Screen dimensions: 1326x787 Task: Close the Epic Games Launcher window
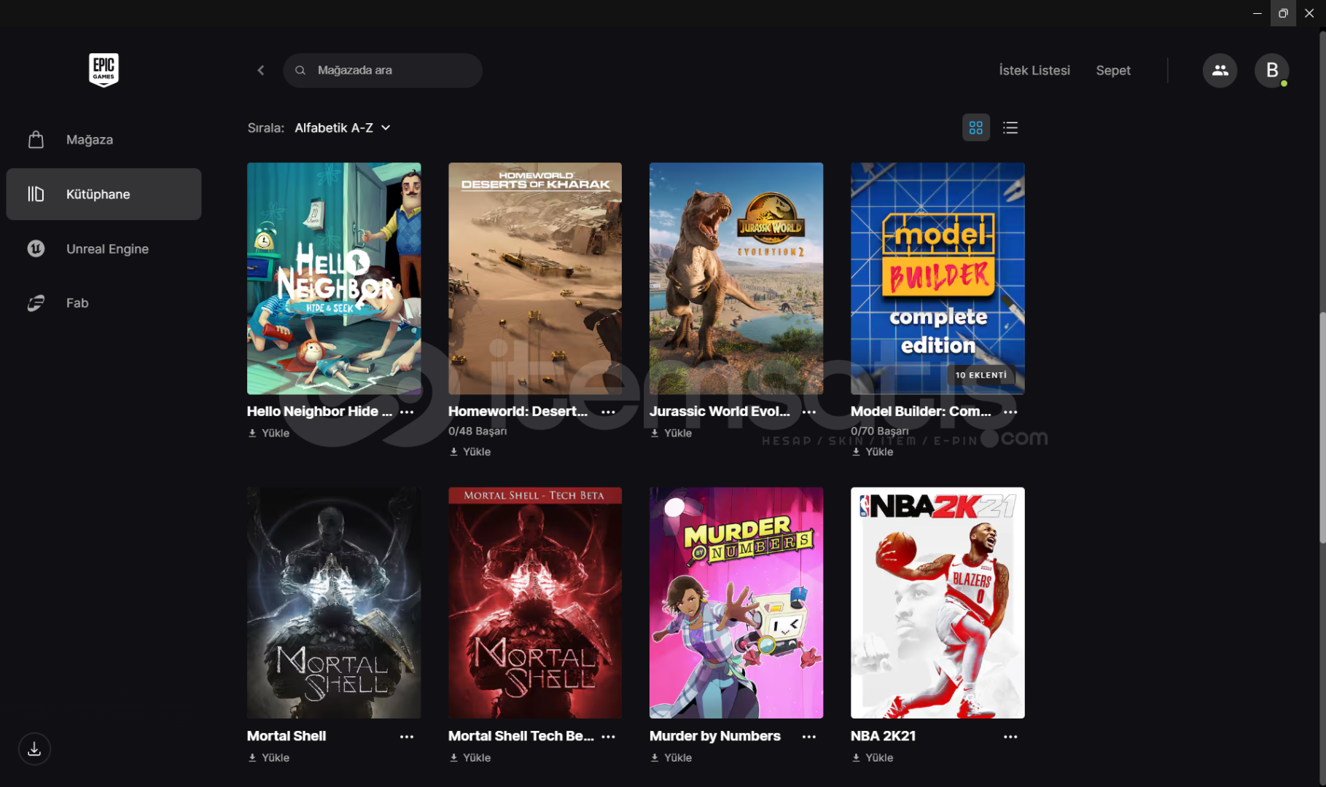click(x=1309, y=13)
